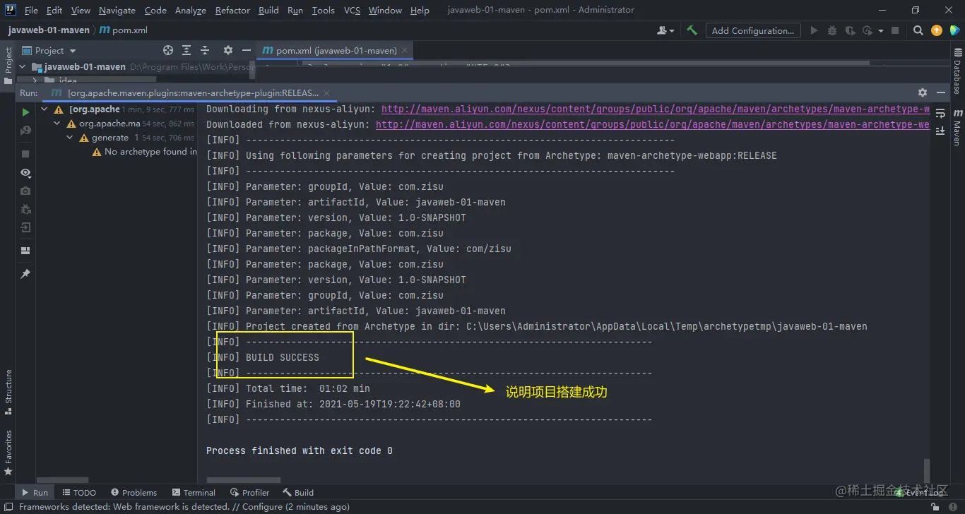Click the Stop square in the Run panel sidebar
The image size is (965, 514).
[x=25, y=153]
